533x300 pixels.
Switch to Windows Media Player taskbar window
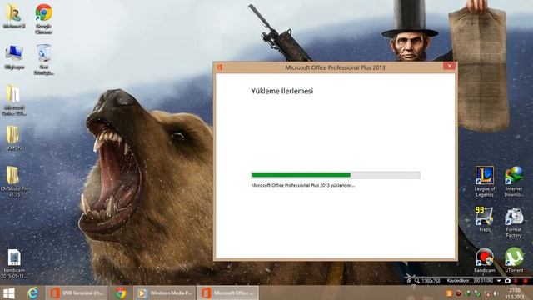164,292
